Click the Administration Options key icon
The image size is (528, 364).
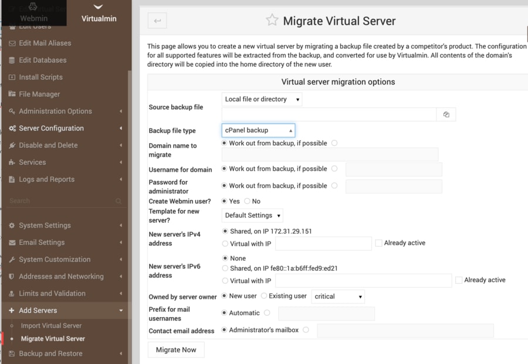12,111
